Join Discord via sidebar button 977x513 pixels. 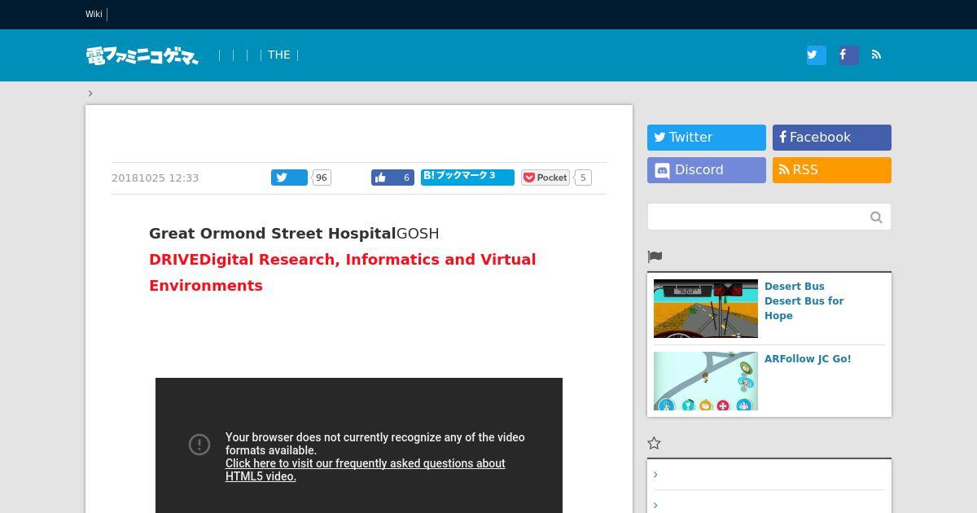[707, 170]
